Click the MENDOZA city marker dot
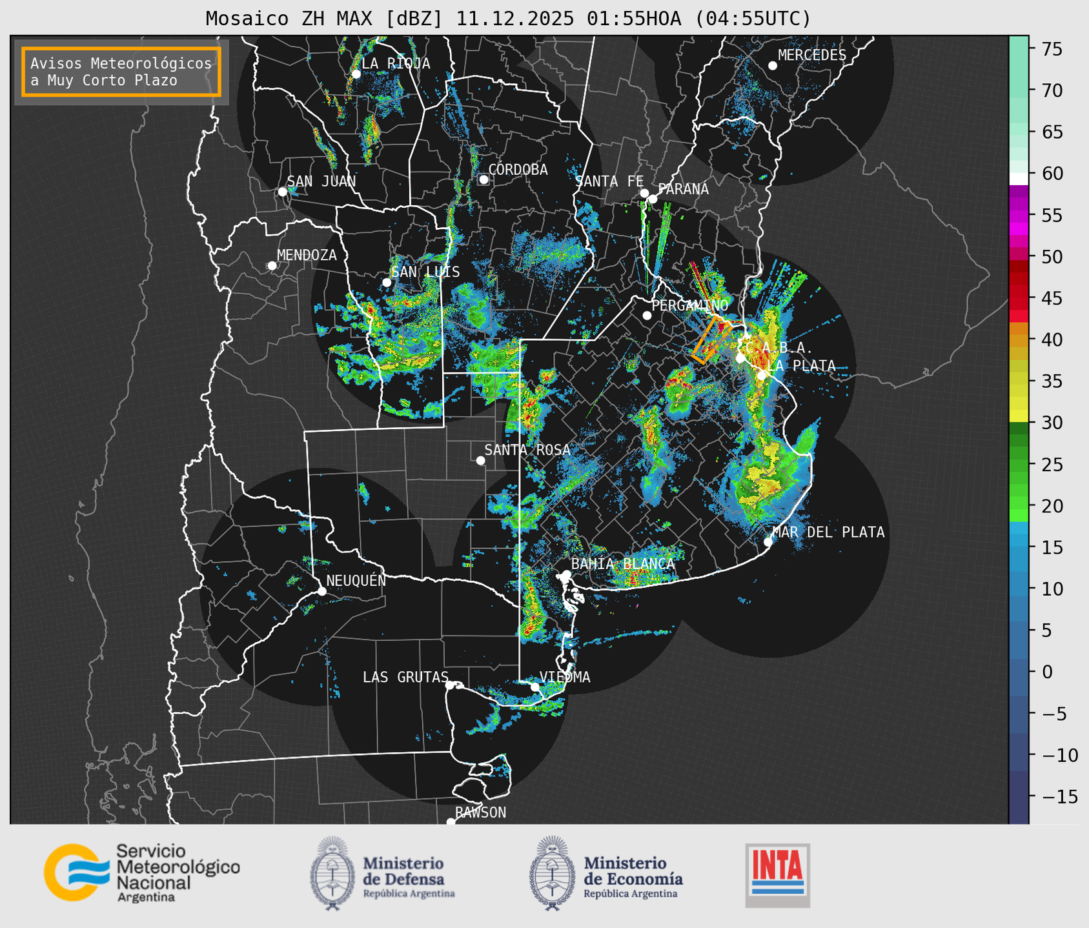The image size is (1089, 928). (x=272, y=266)
